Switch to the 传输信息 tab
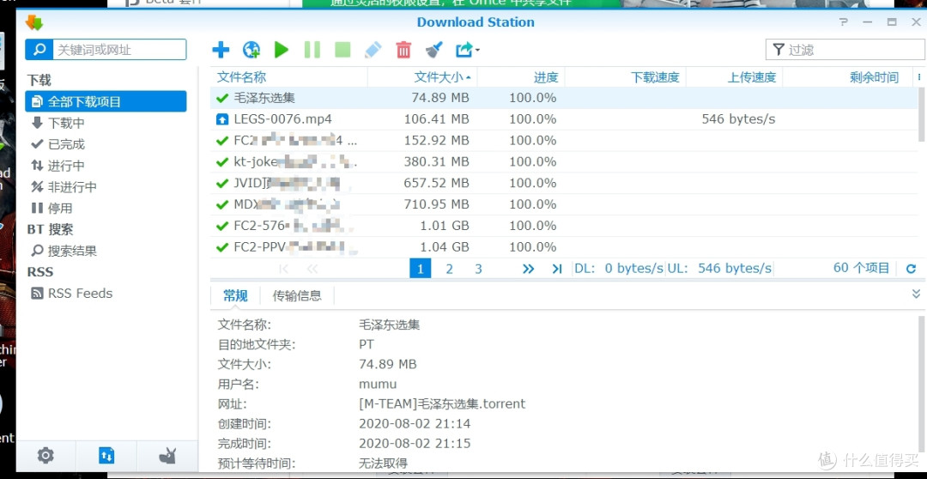This screenshot has width=927, height=479. pos(297,295)
